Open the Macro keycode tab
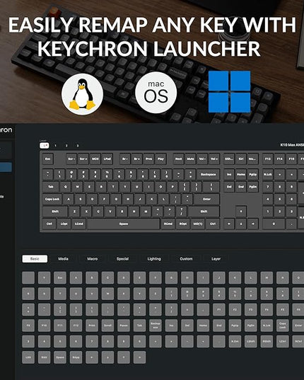This screenshot has width=304, height=380. click(93, 259)
